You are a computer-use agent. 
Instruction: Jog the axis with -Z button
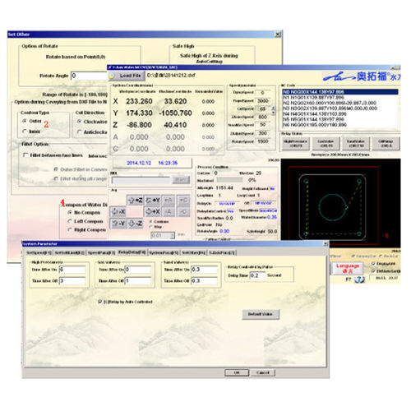tap(135, 224)
